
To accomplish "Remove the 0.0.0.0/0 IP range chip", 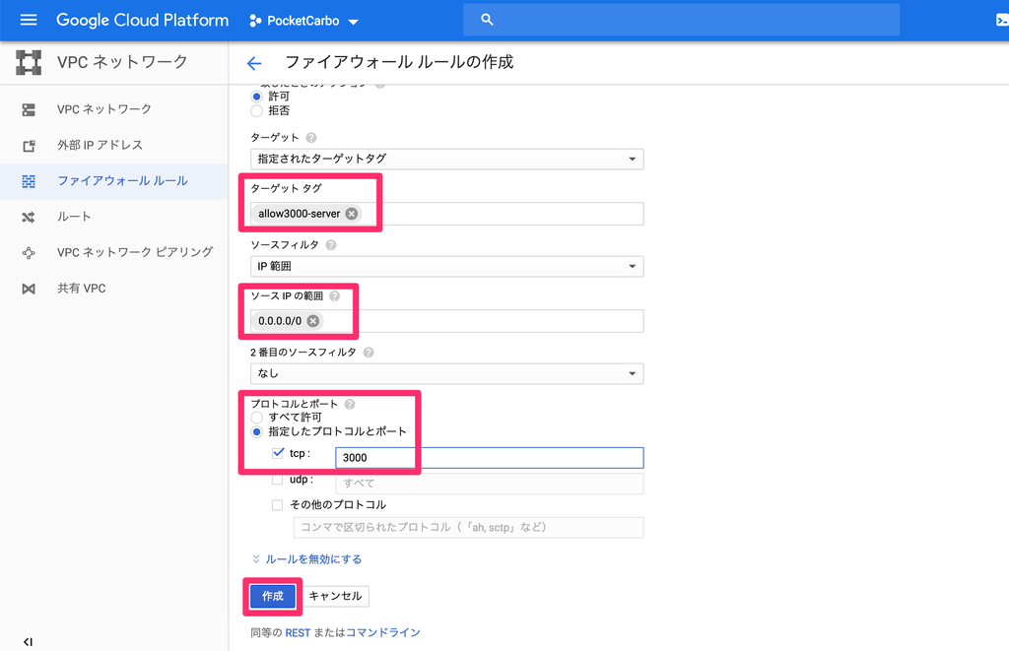I will coord(312,321).
